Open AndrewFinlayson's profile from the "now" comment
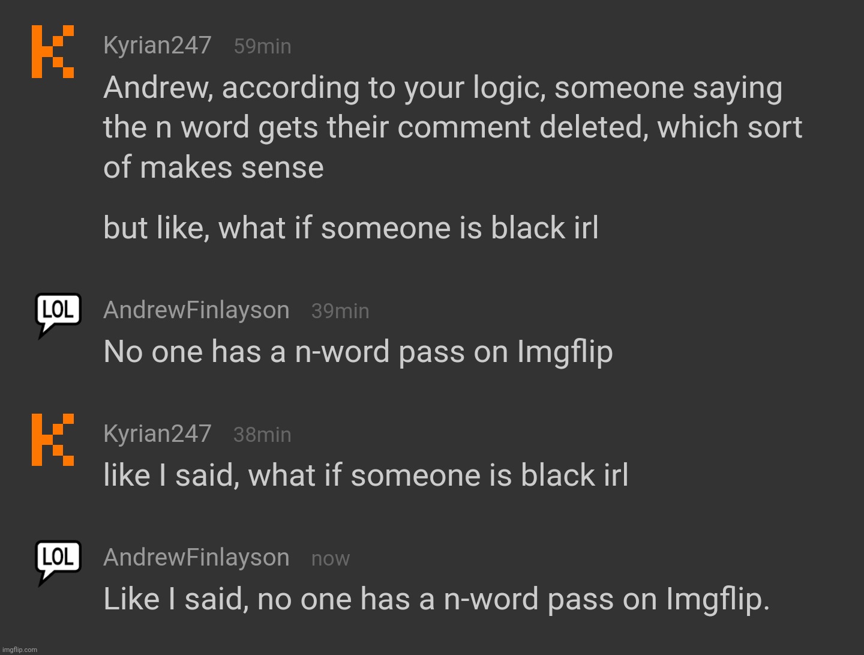This screenshot has width=864, height=655. [x=196, y=558]
